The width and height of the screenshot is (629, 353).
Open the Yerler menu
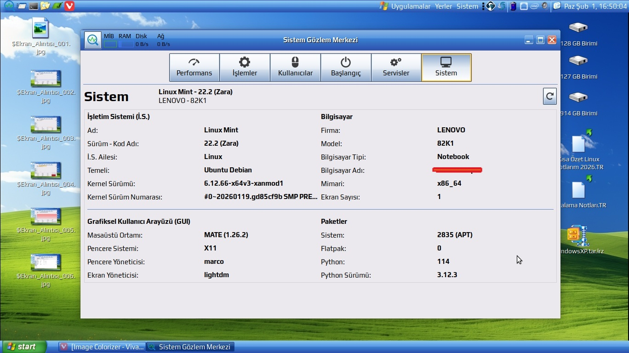click(444, 6)
